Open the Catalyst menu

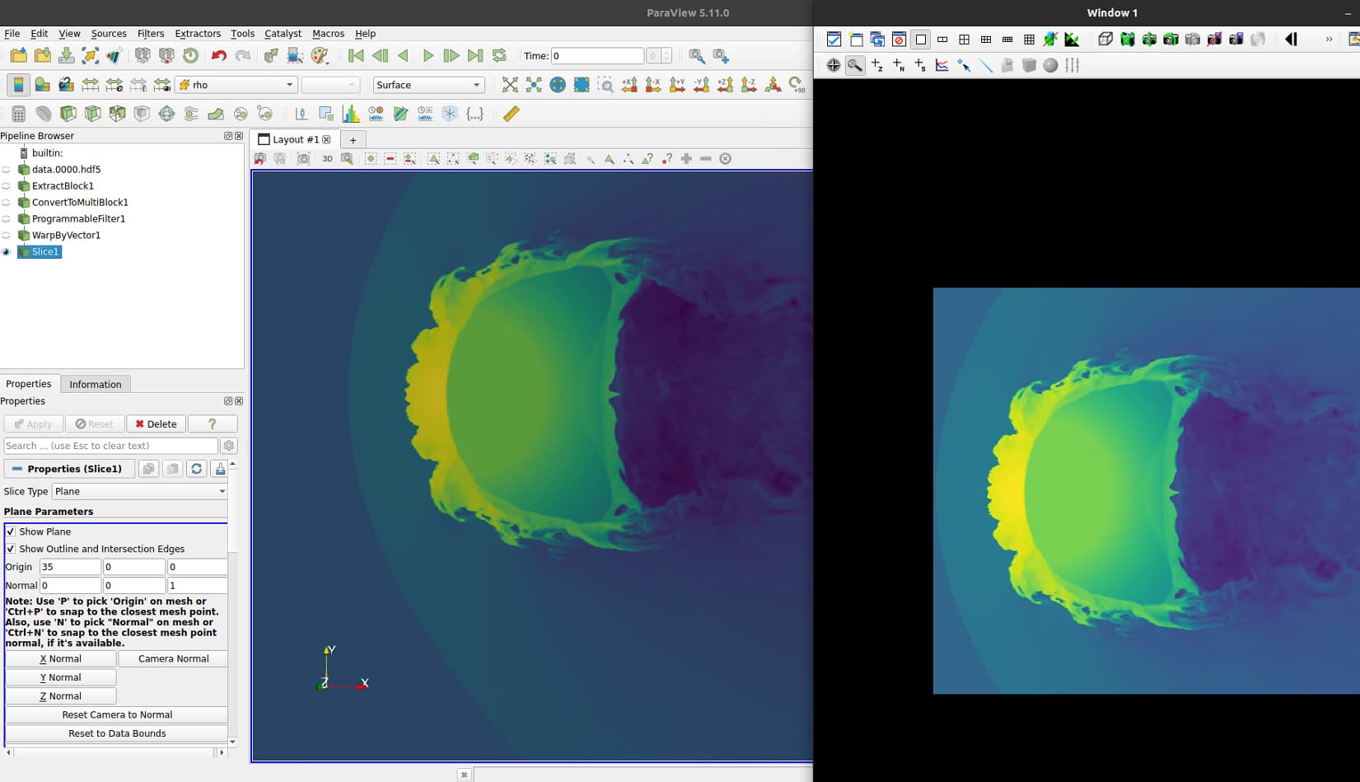coord(283,34)
